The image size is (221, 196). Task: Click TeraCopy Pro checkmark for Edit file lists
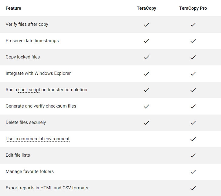pos(193,155)
